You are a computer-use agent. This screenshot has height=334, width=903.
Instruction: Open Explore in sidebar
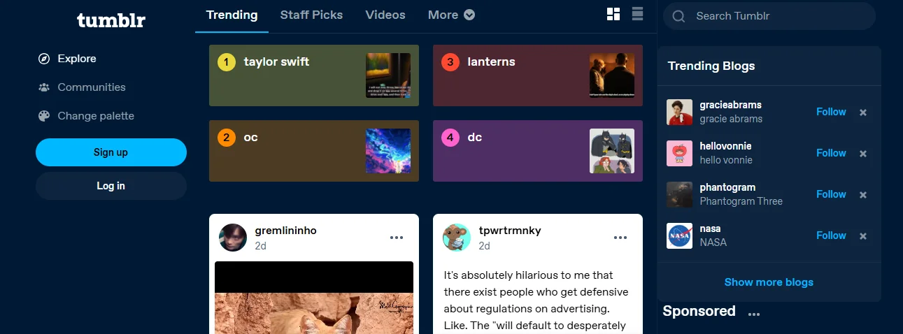77,59
